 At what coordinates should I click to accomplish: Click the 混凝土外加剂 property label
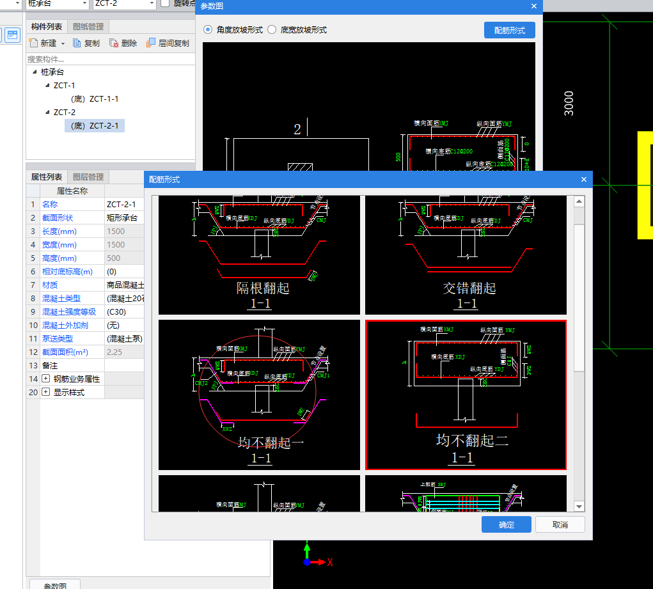tap(65, 325)
